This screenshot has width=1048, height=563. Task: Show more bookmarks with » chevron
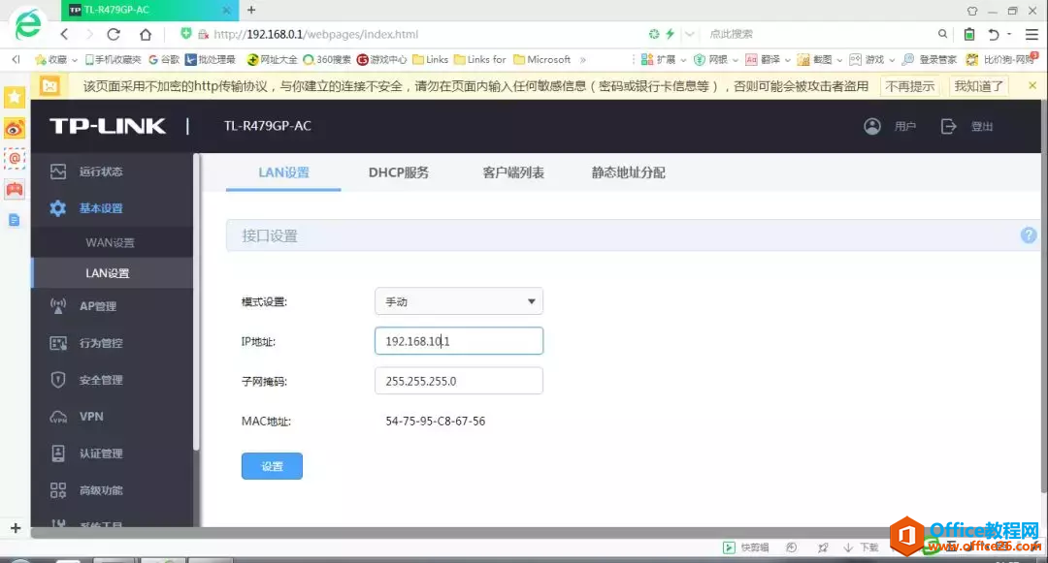click(583, 60)
